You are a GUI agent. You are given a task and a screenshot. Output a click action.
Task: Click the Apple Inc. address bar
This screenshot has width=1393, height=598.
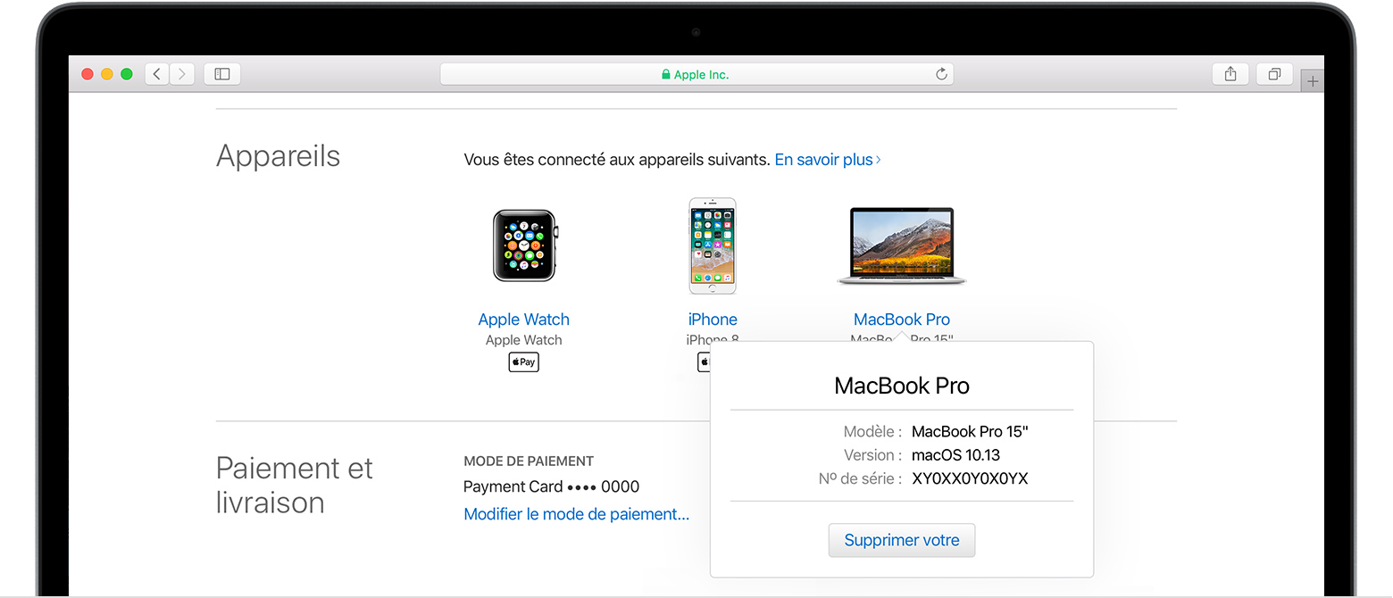(x=696, y=74)
